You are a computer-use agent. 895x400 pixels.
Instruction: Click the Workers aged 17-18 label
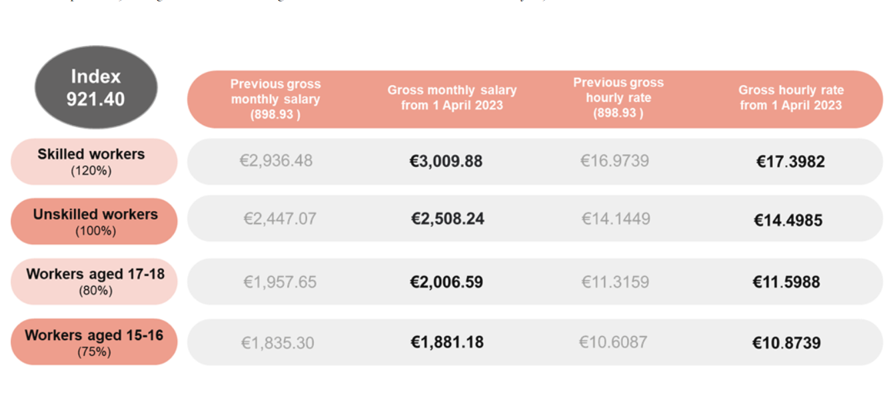(x=94, y=281)
